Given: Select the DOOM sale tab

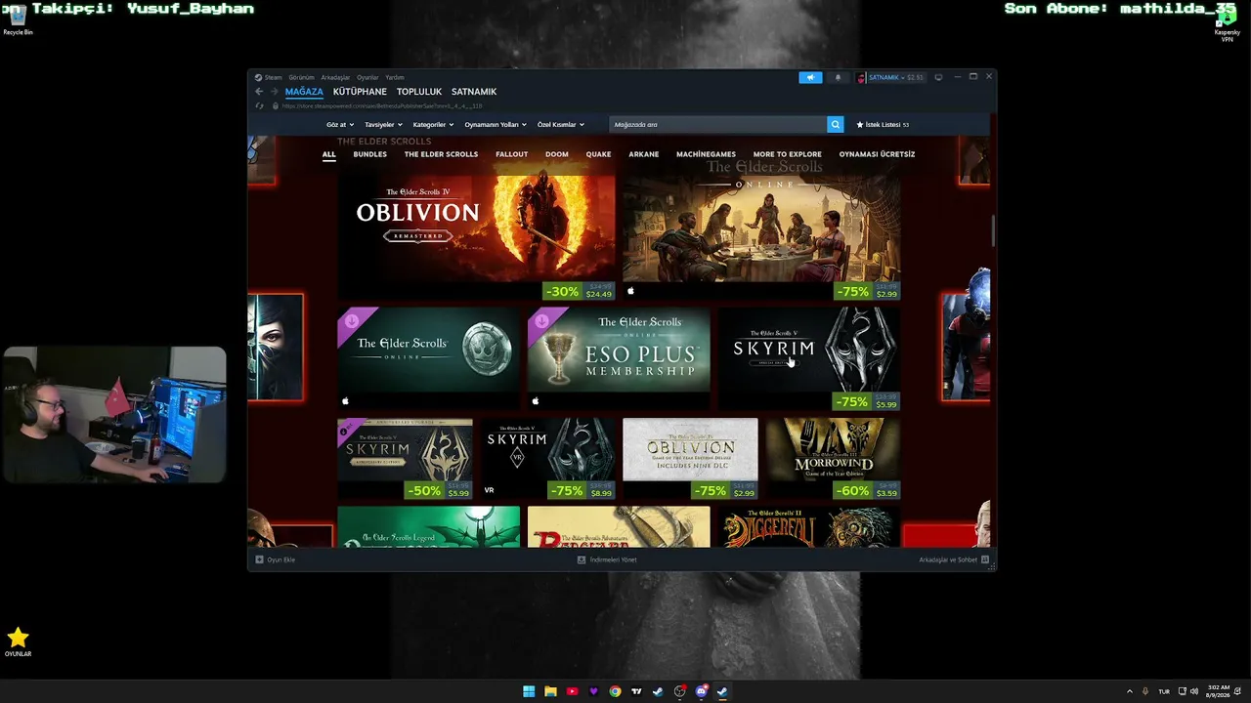Looking at the screenshot, I should 557,154.
